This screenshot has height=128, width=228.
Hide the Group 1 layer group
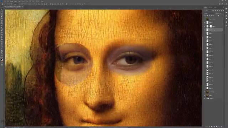(205, 98)
